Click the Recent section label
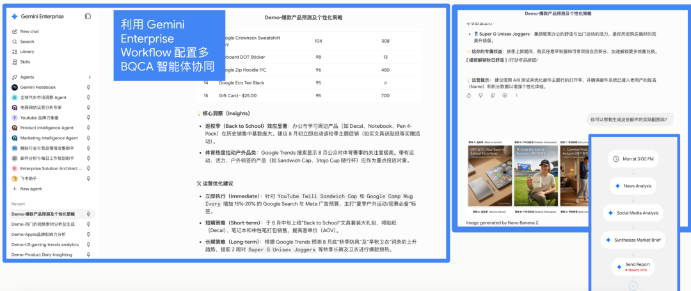691x291 pixels. click(18, 204)
